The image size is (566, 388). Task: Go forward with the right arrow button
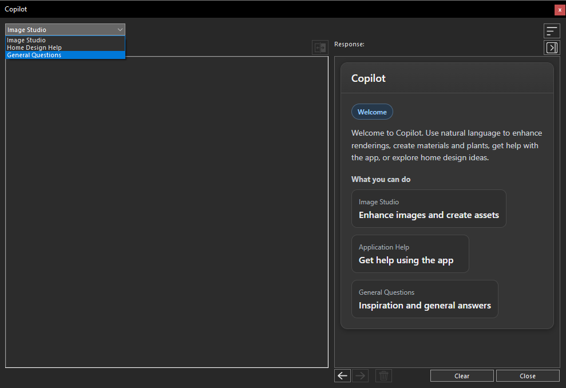tap(360, 376)
